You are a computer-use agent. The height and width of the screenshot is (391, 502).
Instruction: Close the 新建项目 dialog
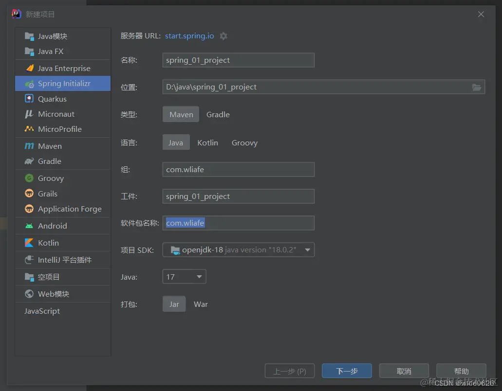click(x=481, y=14)
